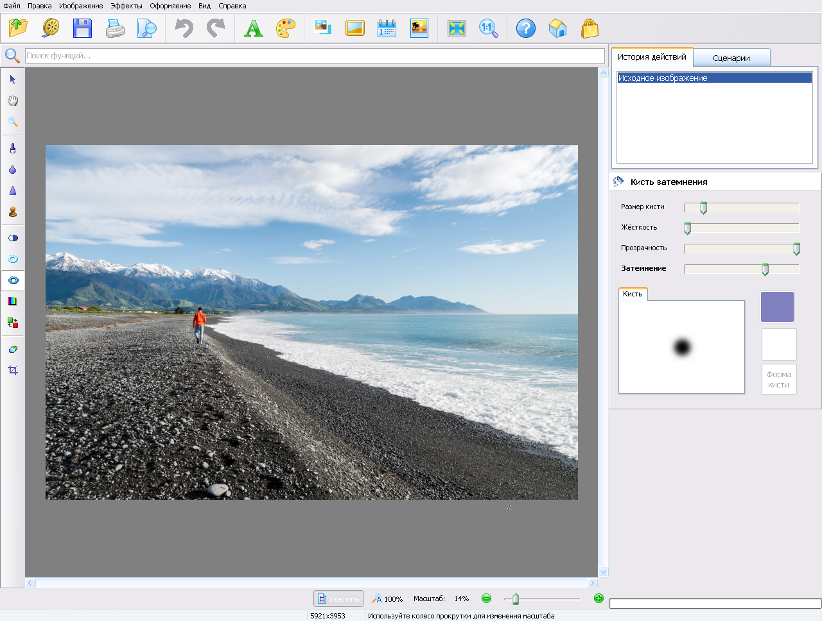Select the Исходное изображение history entry

[715, 78]
